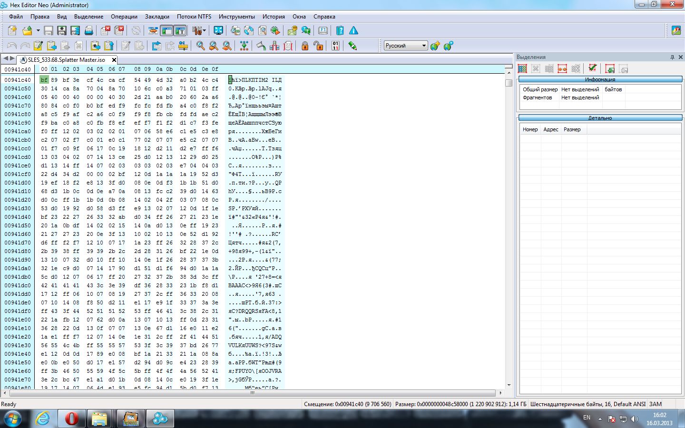Click the Адрес column header
This screenshot has width=685, height=428.
coord(551,129)
